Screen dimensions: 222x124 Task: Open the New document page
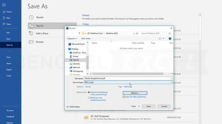[7, 18]
